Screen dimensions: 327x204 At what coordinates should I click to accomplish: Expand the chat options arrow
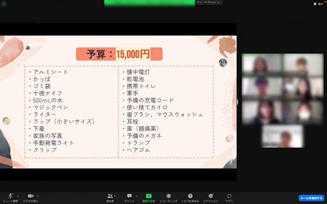137,196
